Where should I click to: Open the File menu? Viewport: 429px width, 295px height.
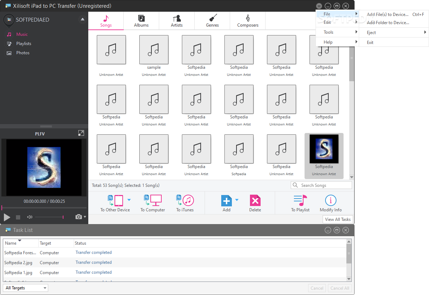coord(337,14)
